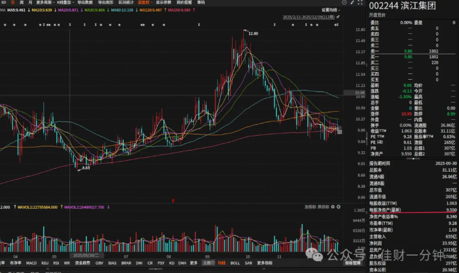Enter fullscreen chart mode icon
Viewport: 459px width, 273px height.
pyautogui.click(x=360, y=2)
